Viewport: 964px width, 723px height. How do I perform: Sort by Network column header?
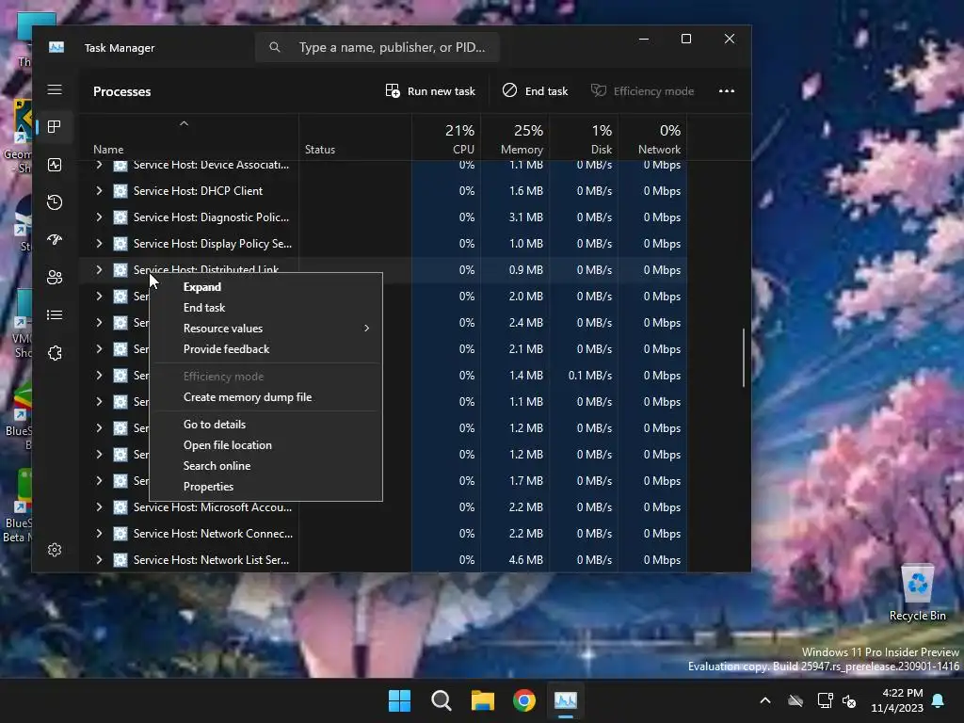(x=653, y=138)
